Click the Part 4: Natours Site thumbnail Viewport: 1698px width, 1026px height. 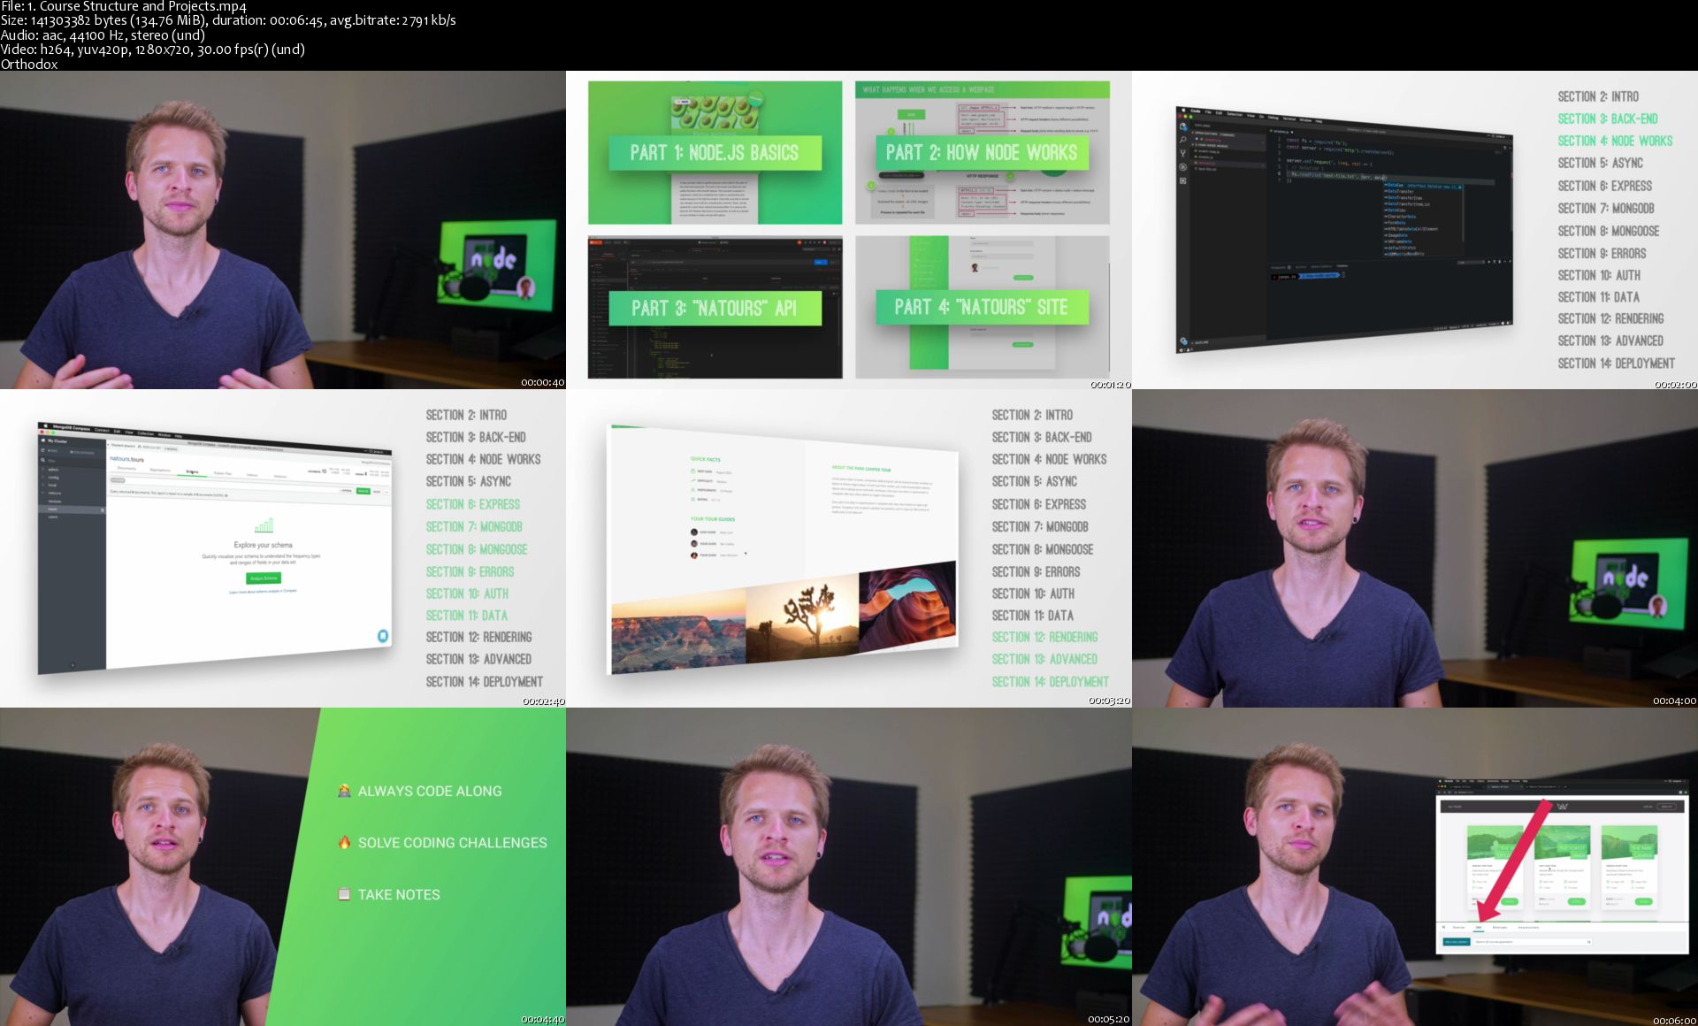click(x=982, y=307)
